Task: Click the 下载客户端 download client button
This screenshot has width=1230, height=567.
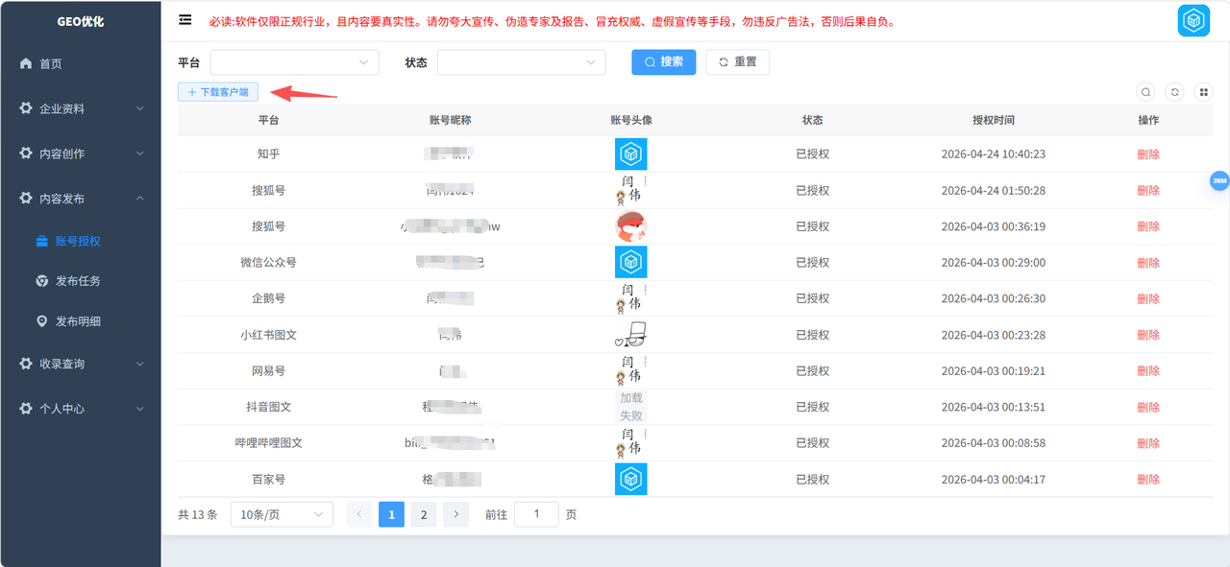Action: click(217, 92)
